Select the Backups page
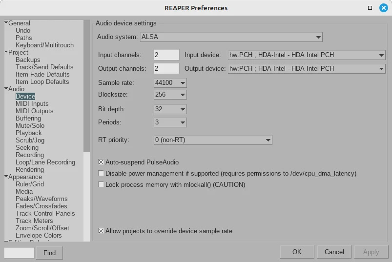The image size is (392, 262). tap(28, 60)
